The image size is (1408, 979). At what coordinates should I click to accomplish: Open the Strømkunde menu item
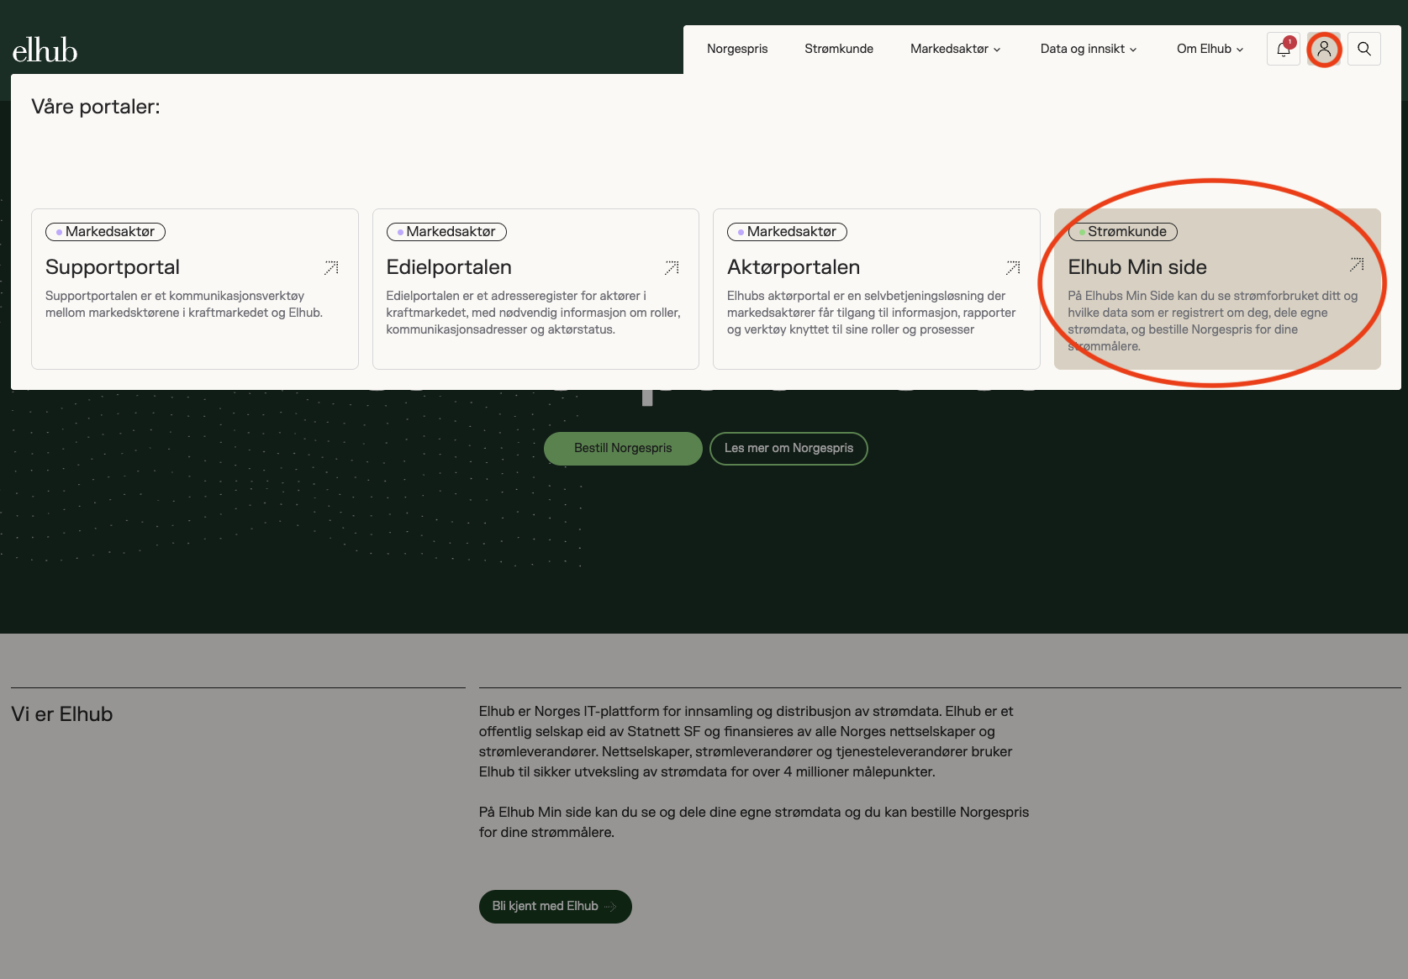(x=839, y=49)
